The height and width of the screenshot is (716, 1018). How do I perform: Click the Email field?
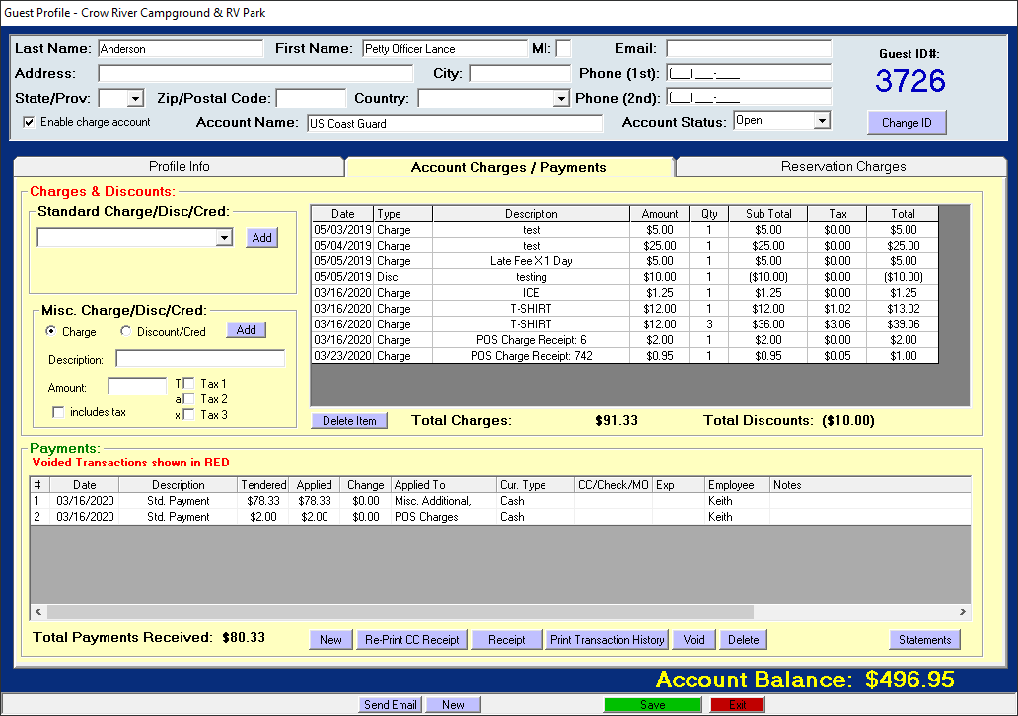pyautogui.click(x=749, y=48)
